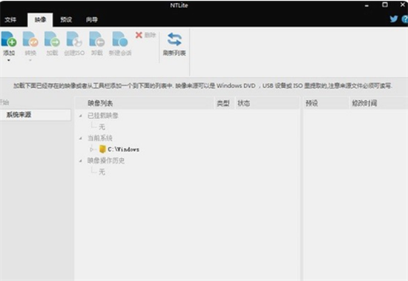Screen dimensions: 408x281
Task: Select 系统来源 in the left sidebar
Action: [x=35, y=115]
